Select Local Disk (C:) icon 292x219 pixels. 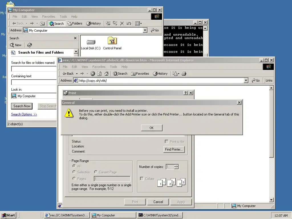pyautogui.click(x=91, y=44)
